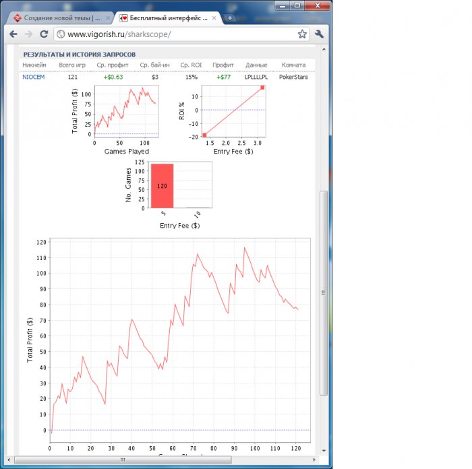Image resolution: width=472 pixels, height=469 pixels.
Task: Click the 'Ср. ROI' column header
Action: pyautogui.click(x=191, y=65)
